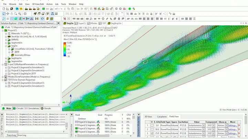The width and height of the screenshot is (248, 139).
Task: Click the Undo arrow icon
Action: click(x=57, y=9)
